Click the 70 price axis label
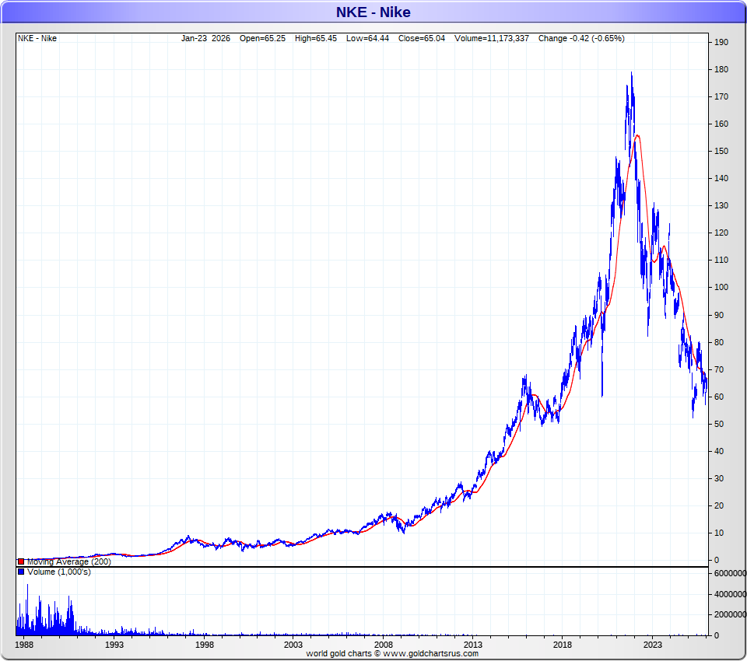The width and height of the screenshot is (747, 661). pos(719,369)
